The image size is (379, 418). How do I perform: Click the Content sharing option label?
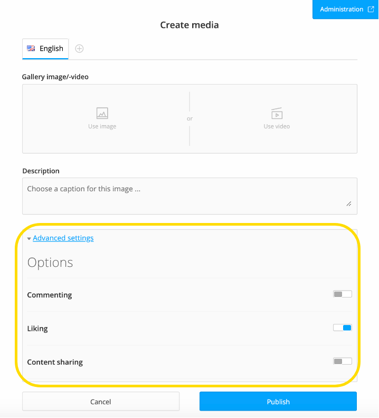[x=55, y=362]
